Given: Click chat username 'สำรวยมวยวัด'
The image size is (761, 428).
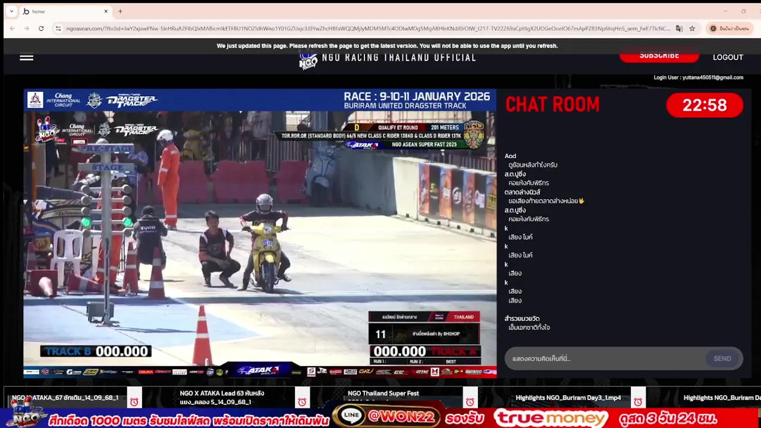Looking at the screenshot, I should point(522,319).
